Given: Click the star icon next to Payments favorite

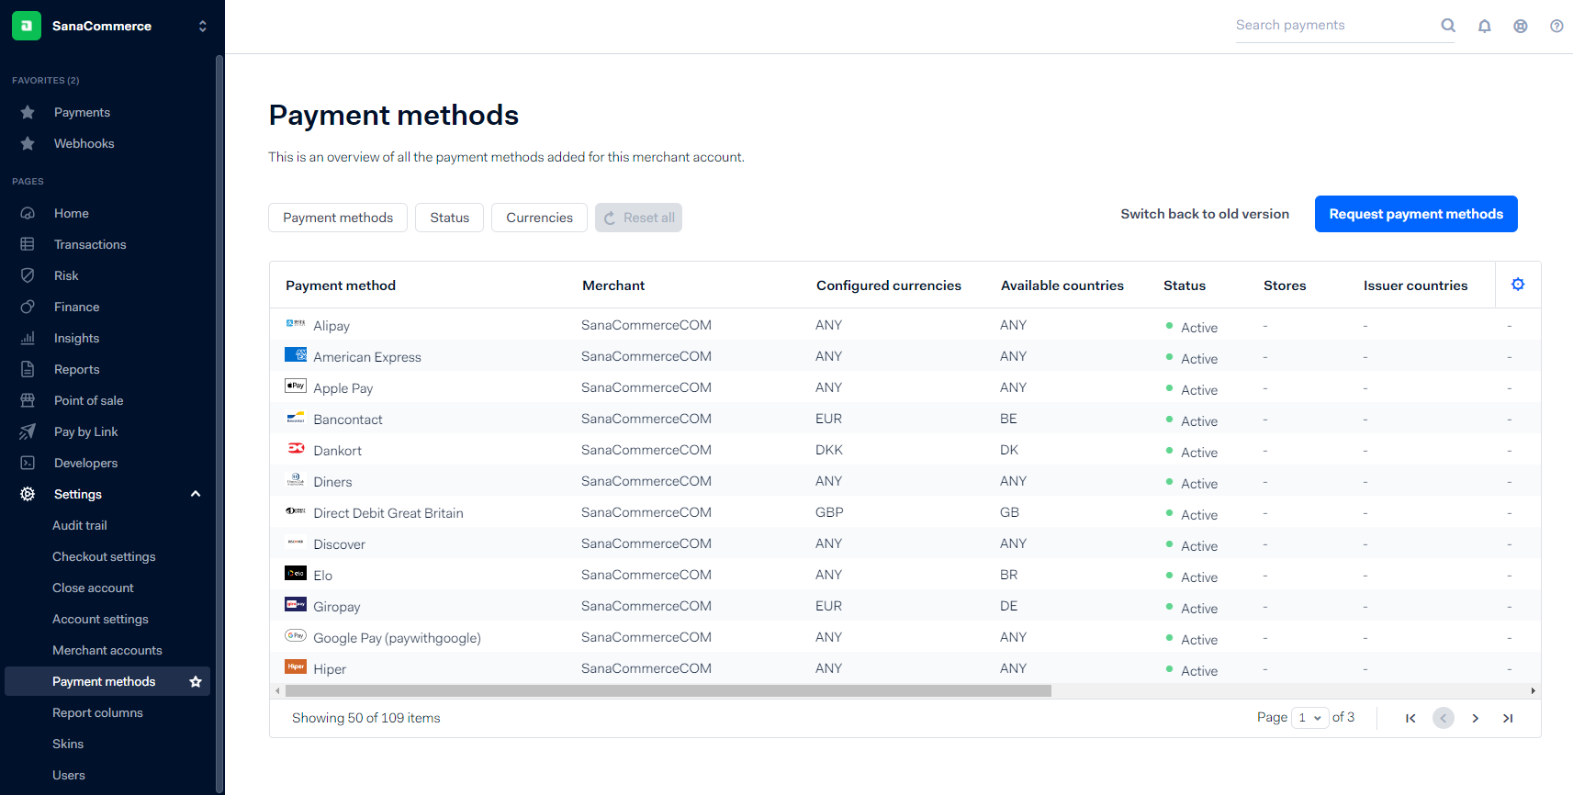Looking at the screenshot, I should [x=28, y=112].
